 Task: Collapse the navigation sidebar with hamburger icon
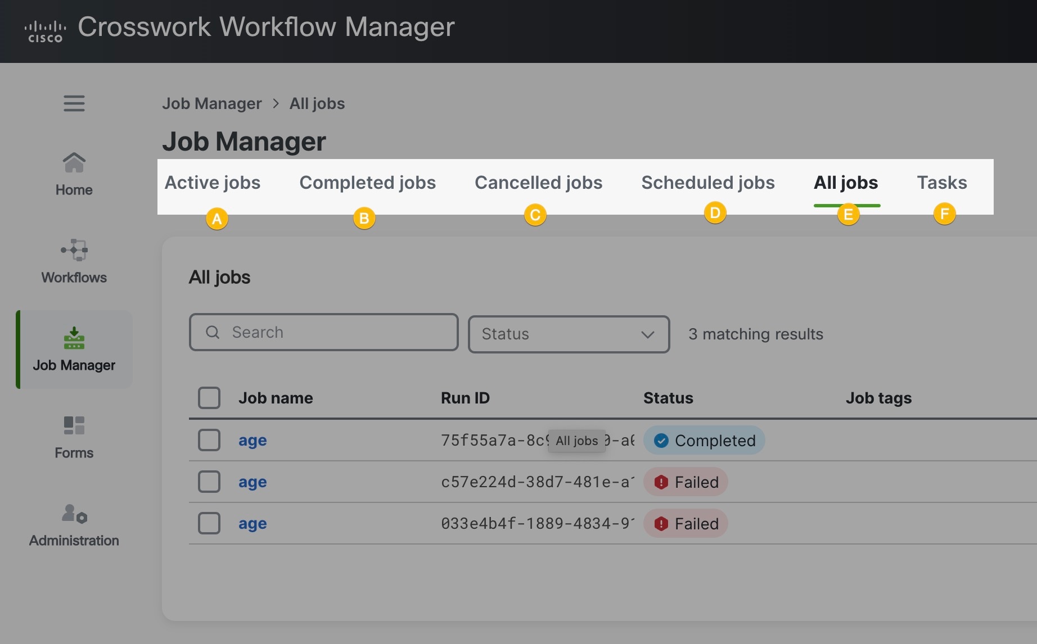pyautogui.click(x=74, y=103)
